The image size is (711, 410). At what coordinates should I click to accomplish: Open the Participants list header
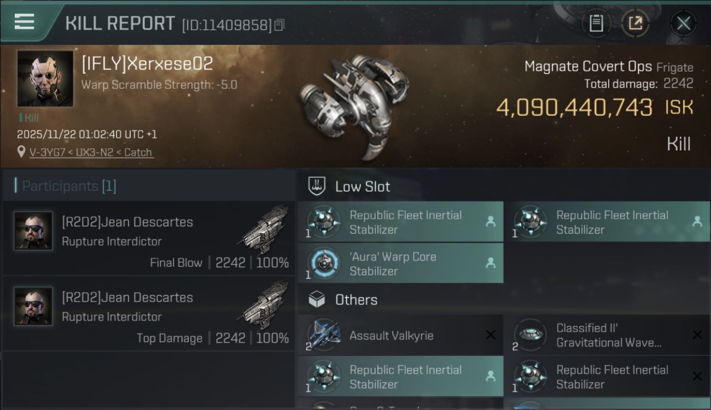click(69, 186)
